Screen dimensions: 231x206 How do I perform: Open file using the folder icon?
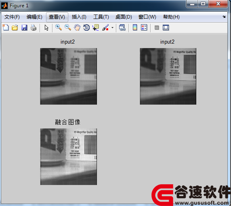[x=15, y=27]
